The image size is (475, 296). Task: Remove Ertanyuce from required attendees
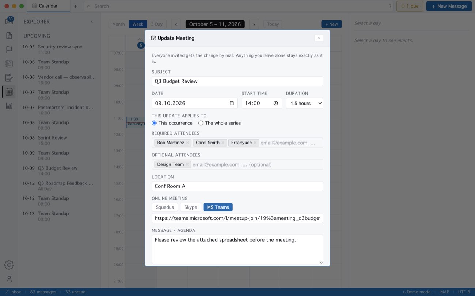255,143
